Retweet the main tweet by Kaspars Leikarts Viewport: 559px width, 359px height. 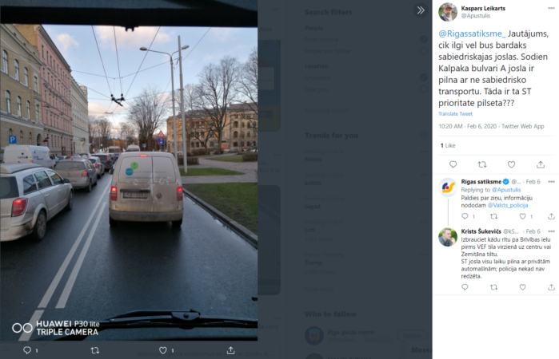(482, 164)
